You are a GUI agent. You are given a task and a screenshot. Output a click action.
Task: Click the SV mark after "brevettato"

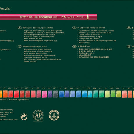35,61
